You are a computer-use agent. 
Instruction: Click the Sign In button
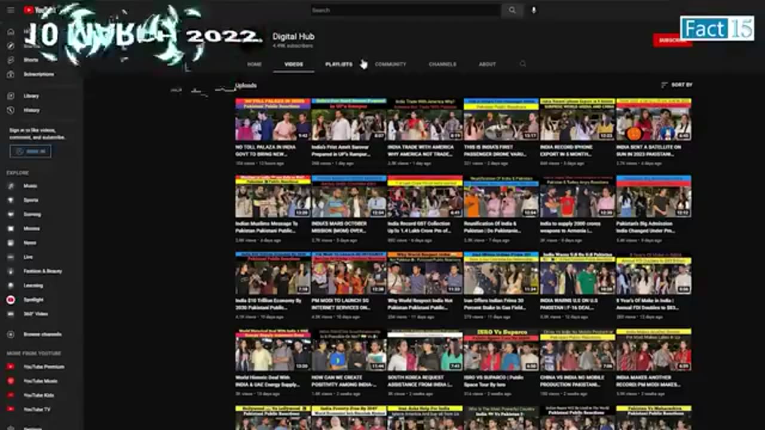coord(30,152)
